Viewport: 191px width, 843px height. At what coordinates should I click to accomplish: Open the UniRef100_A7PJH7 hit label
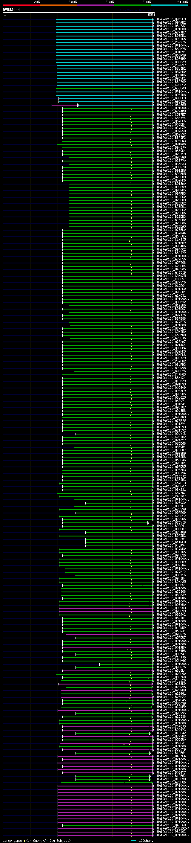[x=171, y=32]
